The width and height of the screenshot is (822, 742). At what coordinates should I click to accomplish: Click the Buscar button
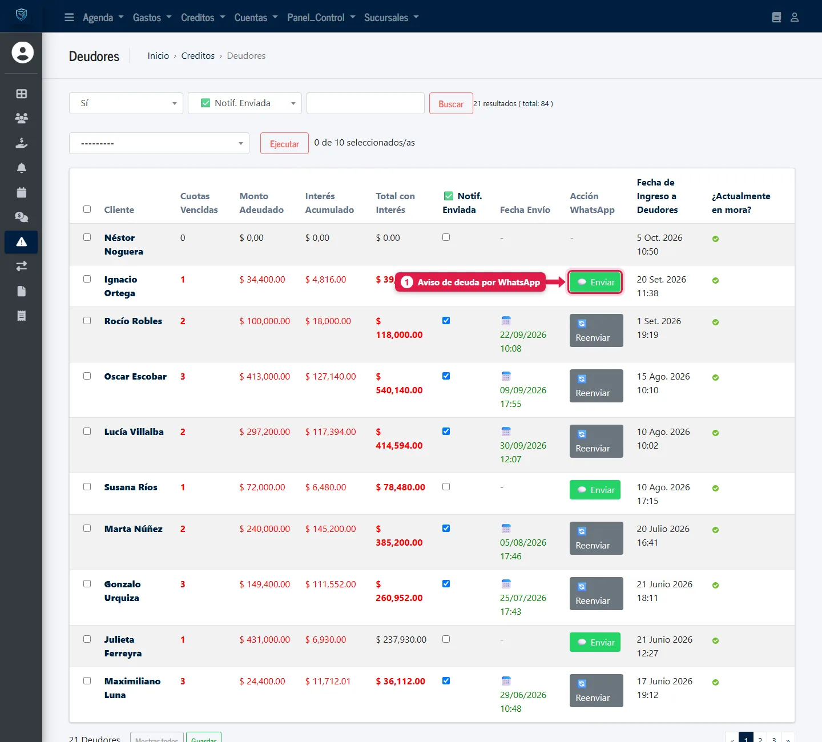tap(451, 104)
